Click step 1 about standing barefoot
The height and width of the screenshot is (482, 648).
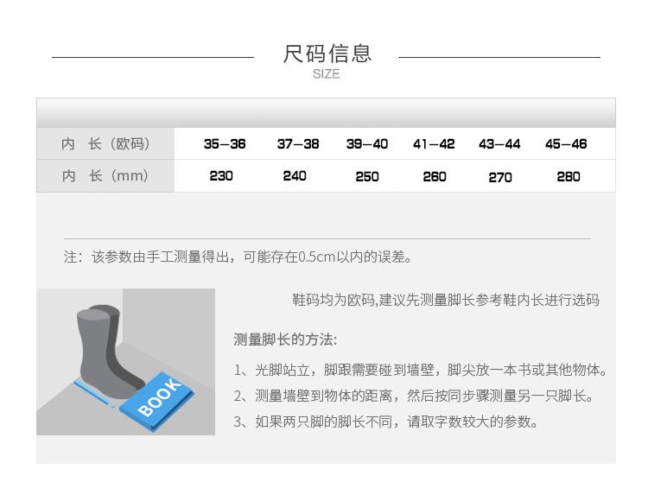pos(420,370)
